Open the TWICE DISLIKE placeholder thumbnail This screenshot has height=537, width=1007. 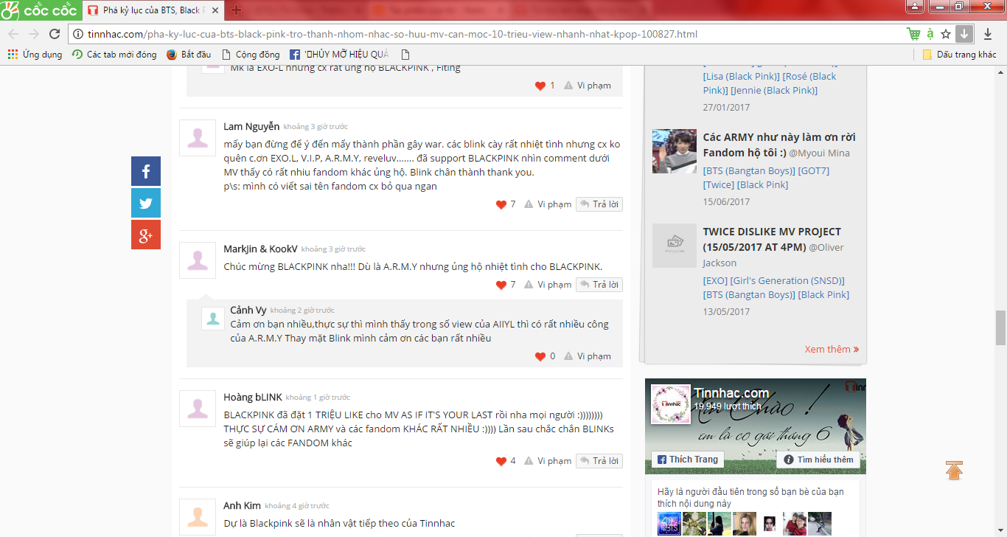[675, 246]
